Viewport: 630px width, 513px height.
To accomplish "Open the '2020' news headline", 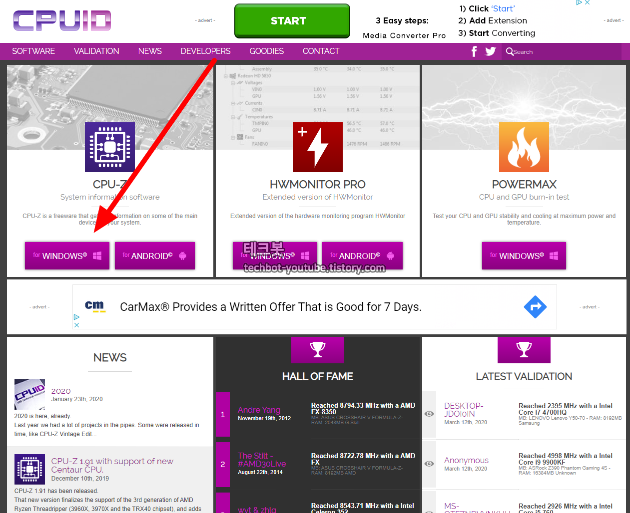I will pos(61,391).
